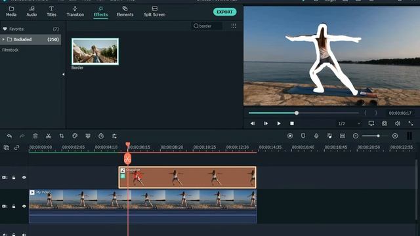Image resolution: width=420 pixels, height=236 pixels.
Task: Open the Titles tab
Action: pos(51,12)
